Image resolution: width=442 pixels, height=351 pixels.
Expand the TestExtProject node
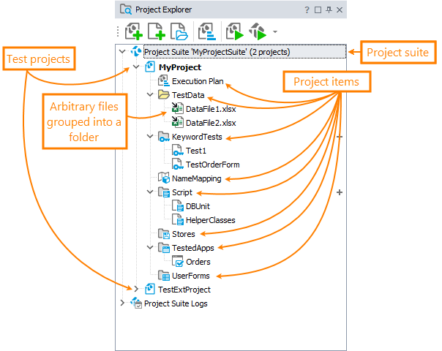click(x=136, y=290)
